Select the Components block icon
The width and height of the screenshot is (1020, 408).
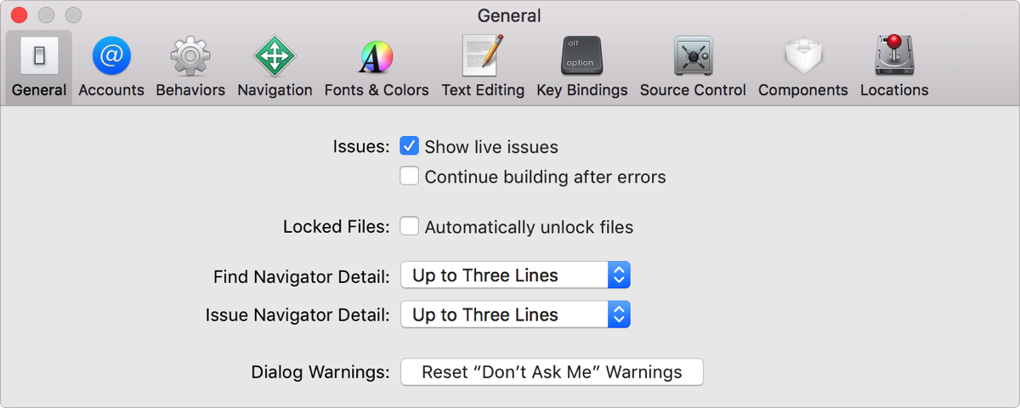(x=803, y=56)
